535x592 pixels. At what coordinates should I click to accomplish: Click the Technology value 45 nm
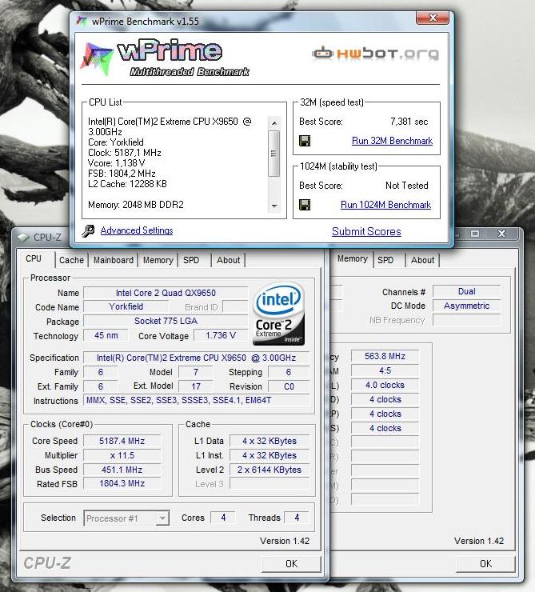[106, 335]
